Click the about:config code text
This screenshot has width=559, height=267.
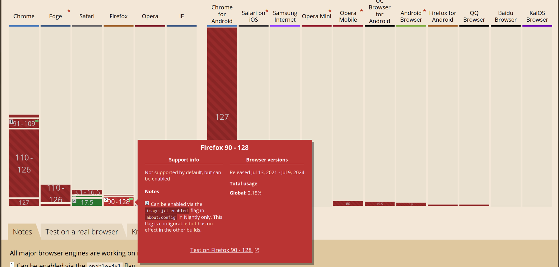(161, 217)
